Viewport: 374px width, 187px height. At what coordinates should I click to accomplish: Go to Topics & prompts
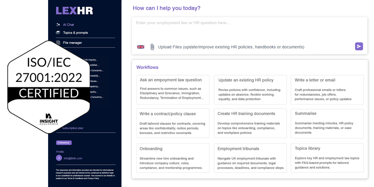pyautogui.click(x=75, y=33)
